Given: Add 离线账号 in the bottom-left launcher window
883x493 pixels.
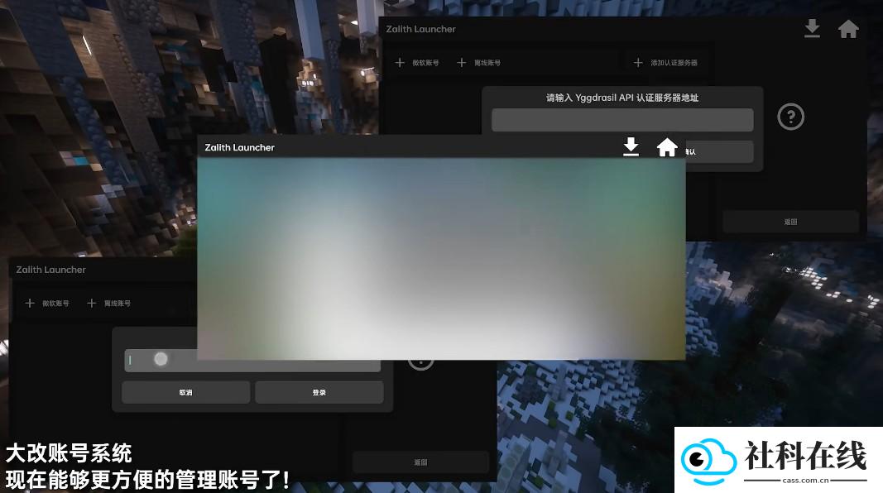Looking at the screenshot, I should coord(108,304).
